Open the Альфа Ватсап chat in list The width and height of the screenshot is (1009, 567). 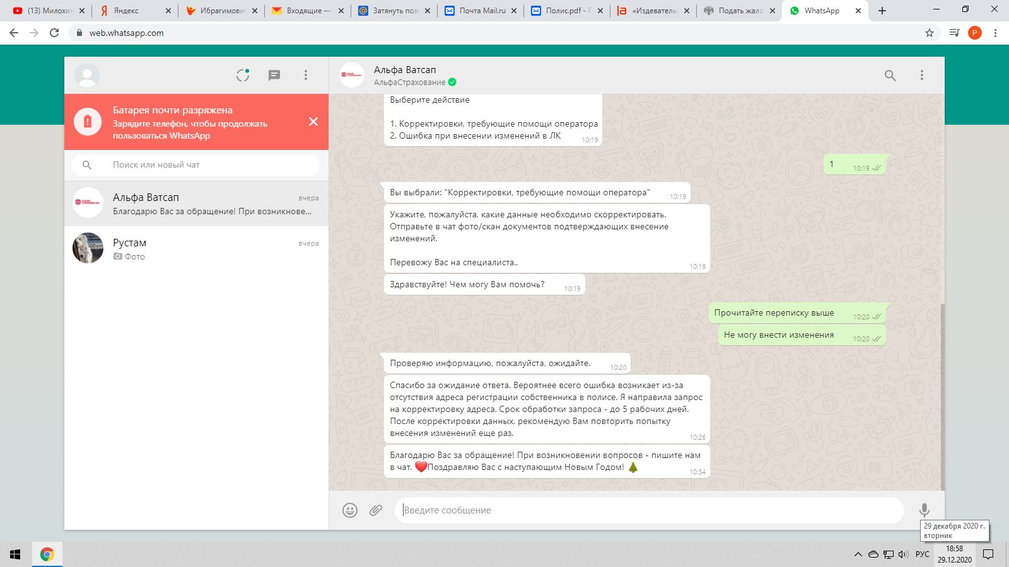196,203
